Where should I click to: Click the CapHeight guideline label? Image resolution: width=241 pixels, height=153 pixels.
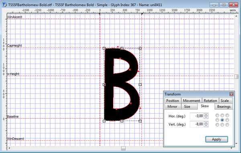point(14,46)
